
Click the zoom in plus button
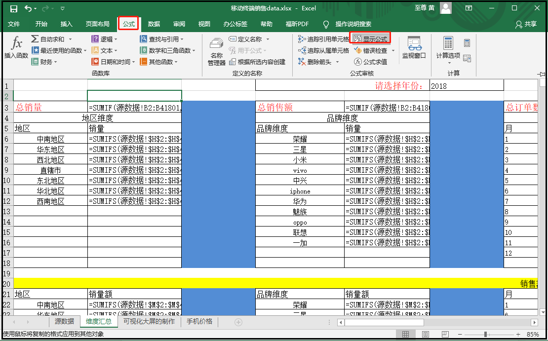(x=518, y=335)
